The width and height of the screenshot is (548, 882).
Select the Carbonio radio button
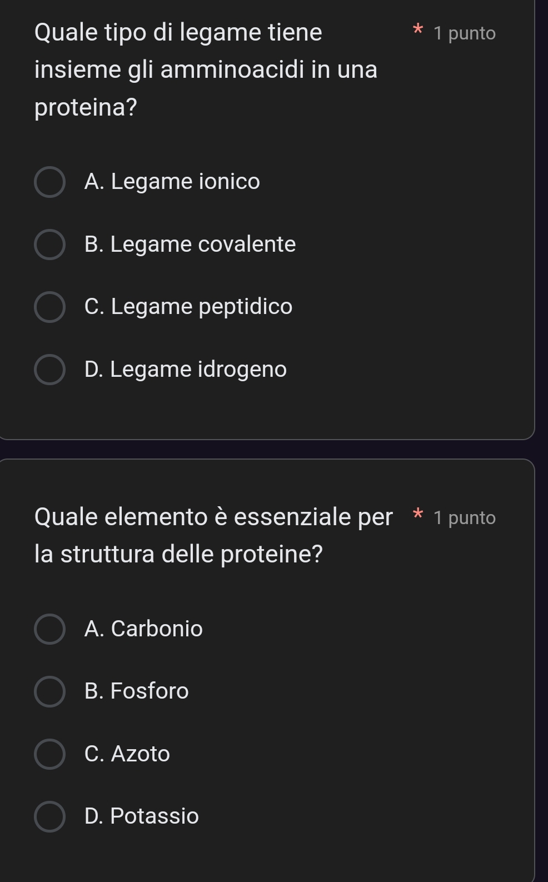point(50,629)
